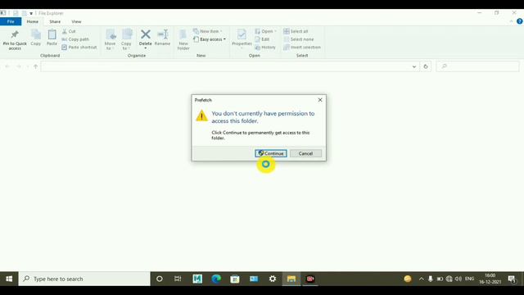Click History in the Open group

265,48
